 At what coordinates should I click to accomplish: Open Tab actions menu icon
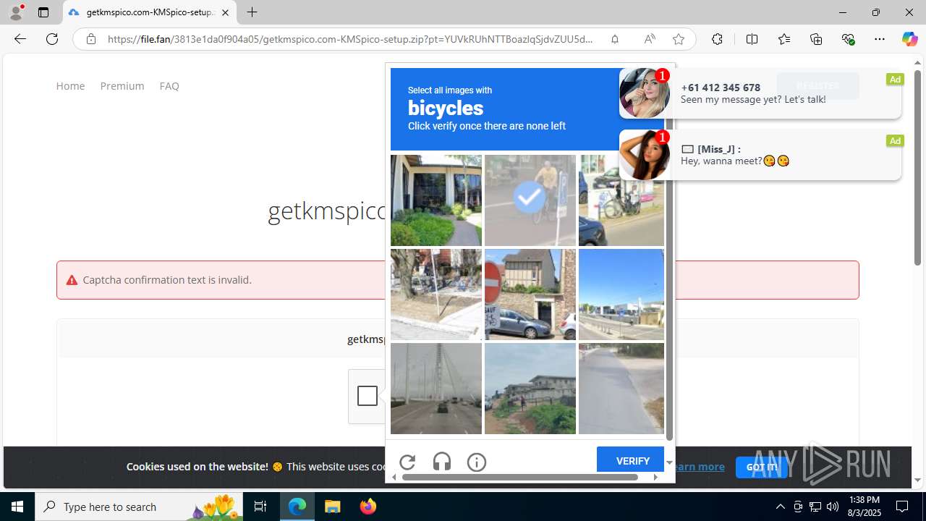coord(43,12)
